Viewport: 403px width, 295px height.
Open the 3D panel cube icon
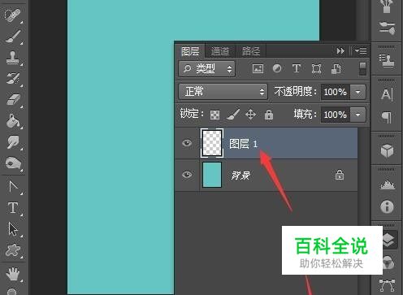(387, 150)
